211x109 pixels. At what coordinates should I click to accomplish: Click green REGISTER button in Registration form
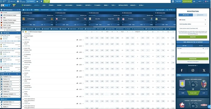coord(193,37)
